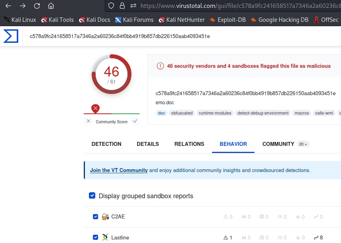The height and width of the screenshot is (243, 341).
Task: Open the COMMUNITY tab
Action: click(x=278, y=144)
